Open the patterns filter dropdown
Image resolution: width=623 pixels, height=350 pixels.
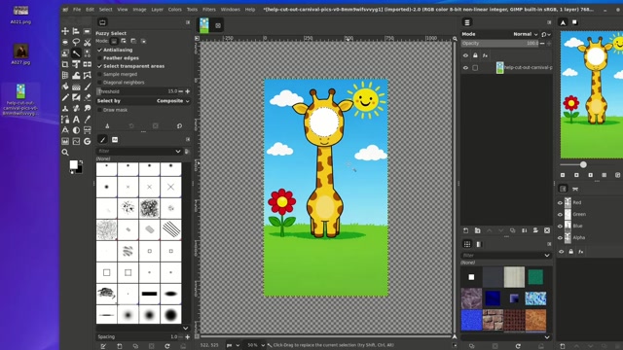click(x=547, y=255)
